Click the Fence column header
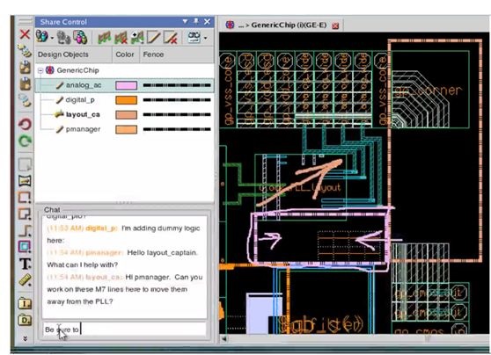491x355 pixels. [177, 54]
